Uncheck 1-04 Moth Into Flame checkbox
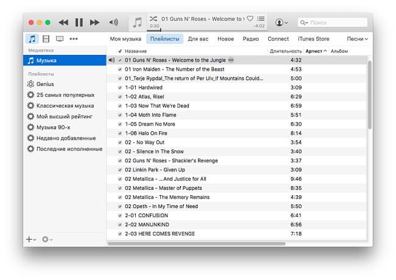This screenshot has width=396, height=280. 120,115
